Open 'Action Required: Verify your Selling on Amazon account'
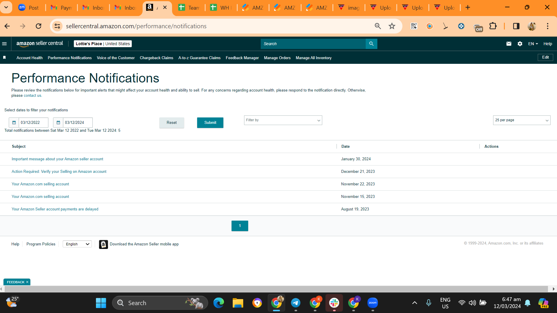 (x=59, y=172)
